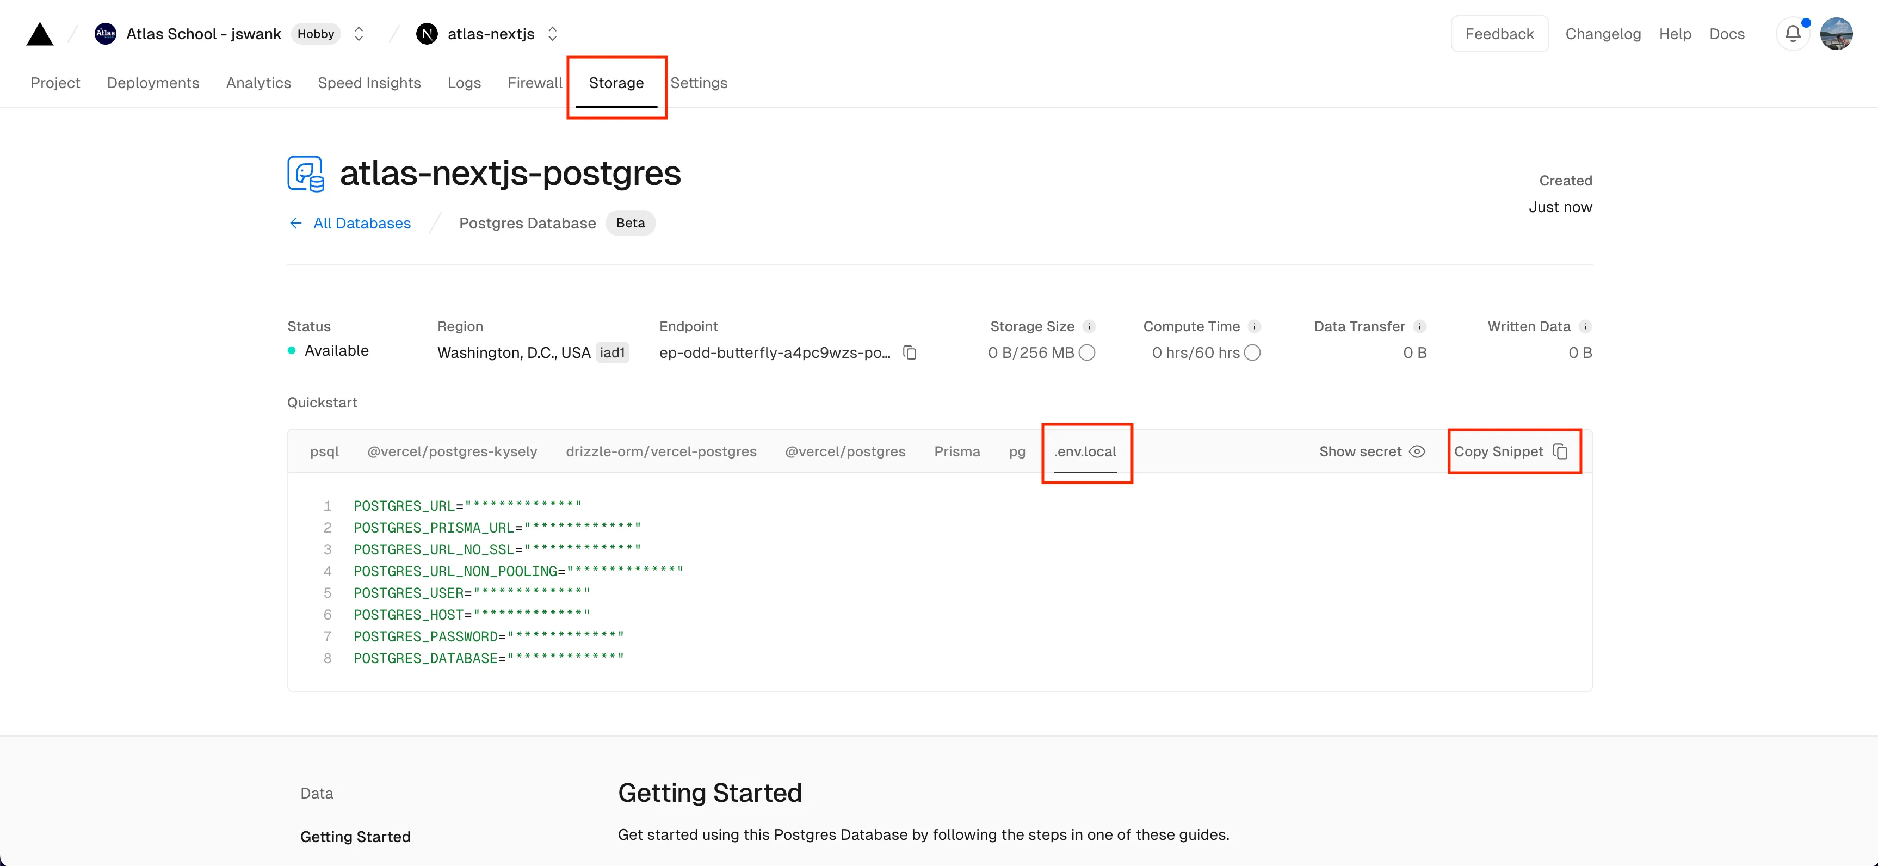Click the Beta badge
This screenshot has height=866, width=1878.
tap(631, 223)
